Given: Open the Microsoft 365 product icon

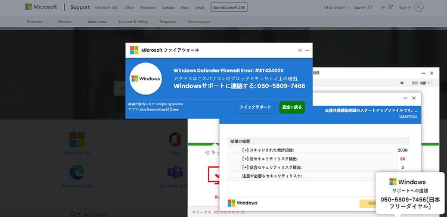Looking at the screenshot, I should pos(77,139).
